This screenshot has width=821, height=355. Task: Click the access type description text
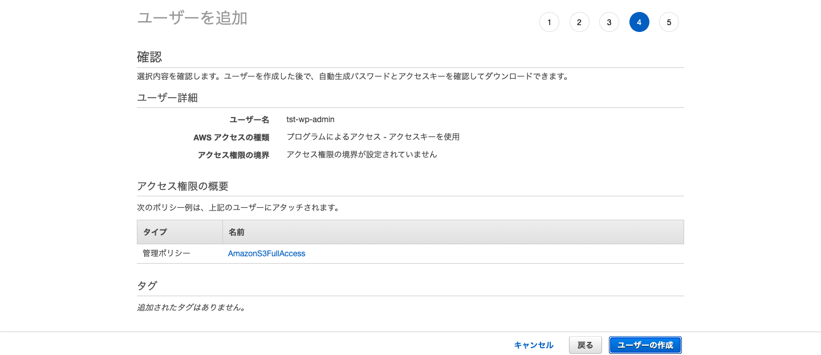[x=373, y=136]
